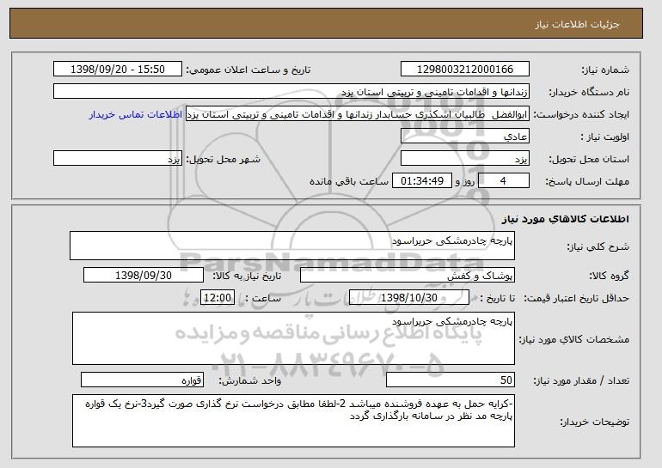This screenshot has height=468, width=662.
Task: Click the label تاریخ نیاز به کالا
Action: click(247, 276)
